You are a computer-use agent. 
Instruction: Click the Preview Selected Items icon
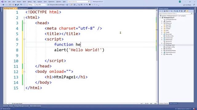tap(187, 11)
